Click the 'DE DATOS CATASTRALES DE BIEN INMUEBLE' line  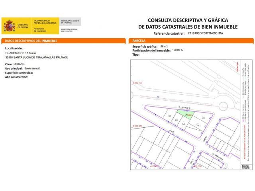(188, 27)
